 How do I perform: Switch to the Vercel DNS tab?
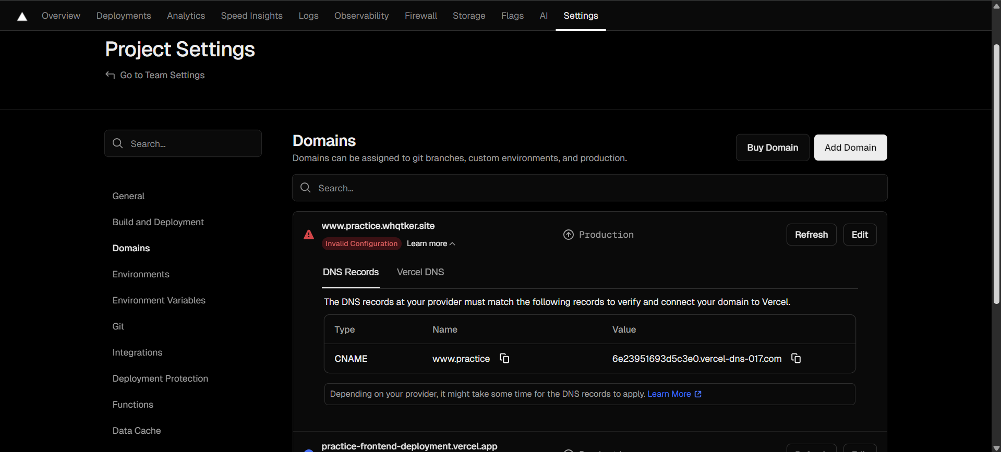point(420,272)
